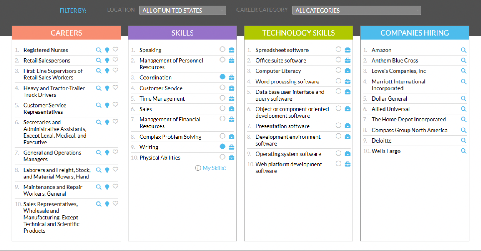Click the Wells Fargo company name
Viewport: 481px width, 251px height.
click(386, 151)
